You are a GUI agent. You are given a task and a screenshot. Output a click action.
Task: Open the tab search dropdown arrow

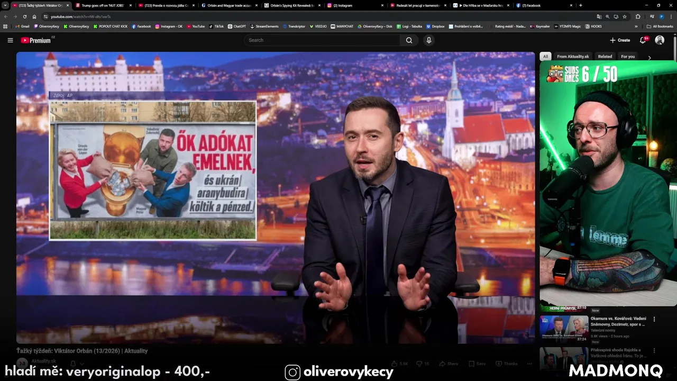5,5
